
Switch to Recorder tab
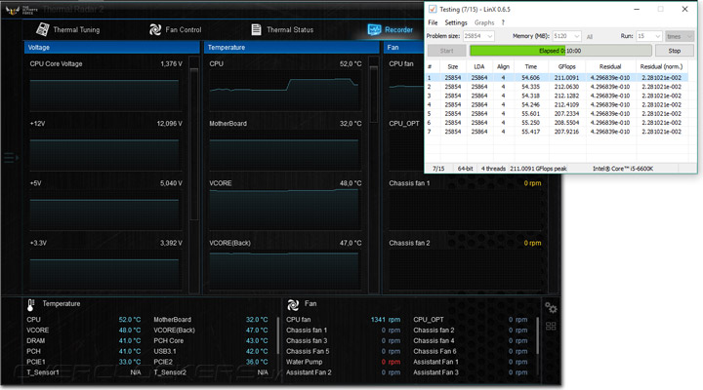(x=390, y=29)
